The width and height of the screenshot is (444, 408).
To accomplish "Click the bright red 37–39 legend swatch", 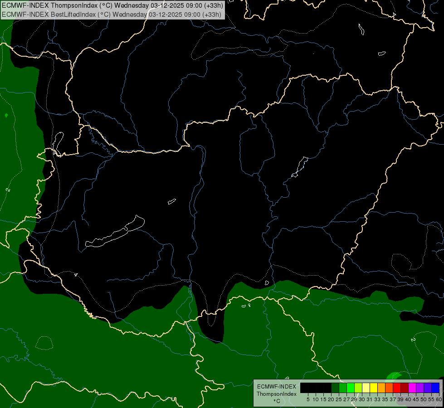I will [x=397, y=388].
